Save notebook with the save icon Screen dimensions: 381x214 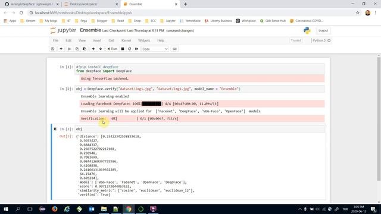pyautogui.click(x=52, y=49)
